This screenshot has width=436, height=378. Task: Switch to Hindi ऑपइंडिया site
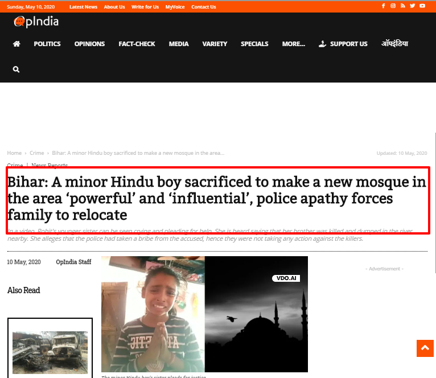(x=394, y=44)
